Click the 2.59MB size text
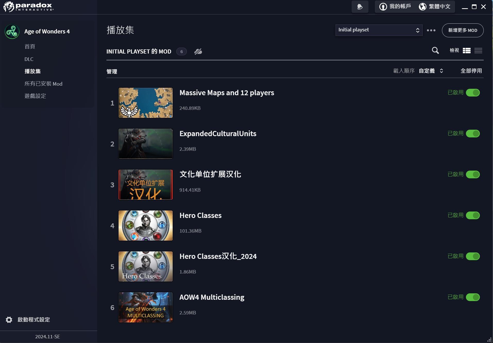Viewport: 493px width, 343px height. [x=188, y=313]
